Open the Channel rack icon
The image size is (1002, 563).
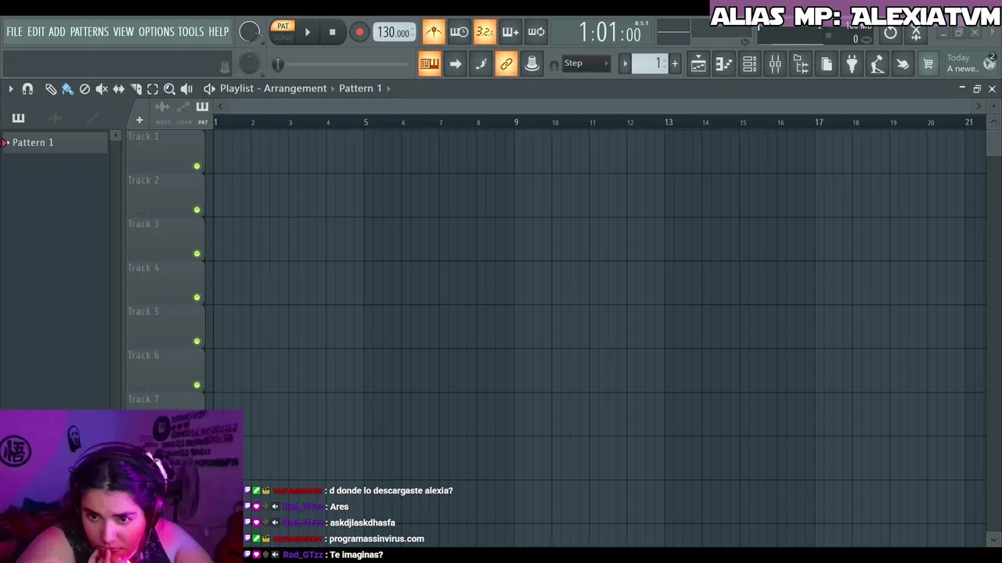749,64
